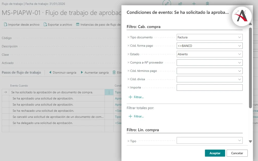Image resolution: width=258 pixels, height=161 pixels.
Task: Open row options three-dot menu
Action: point(109,92)
